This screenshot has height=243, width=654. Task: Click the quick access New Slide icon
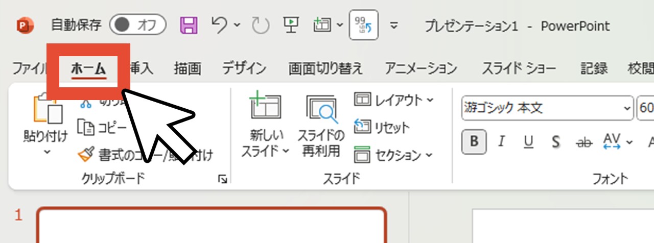pyautogui.click(x=323, y=25)
